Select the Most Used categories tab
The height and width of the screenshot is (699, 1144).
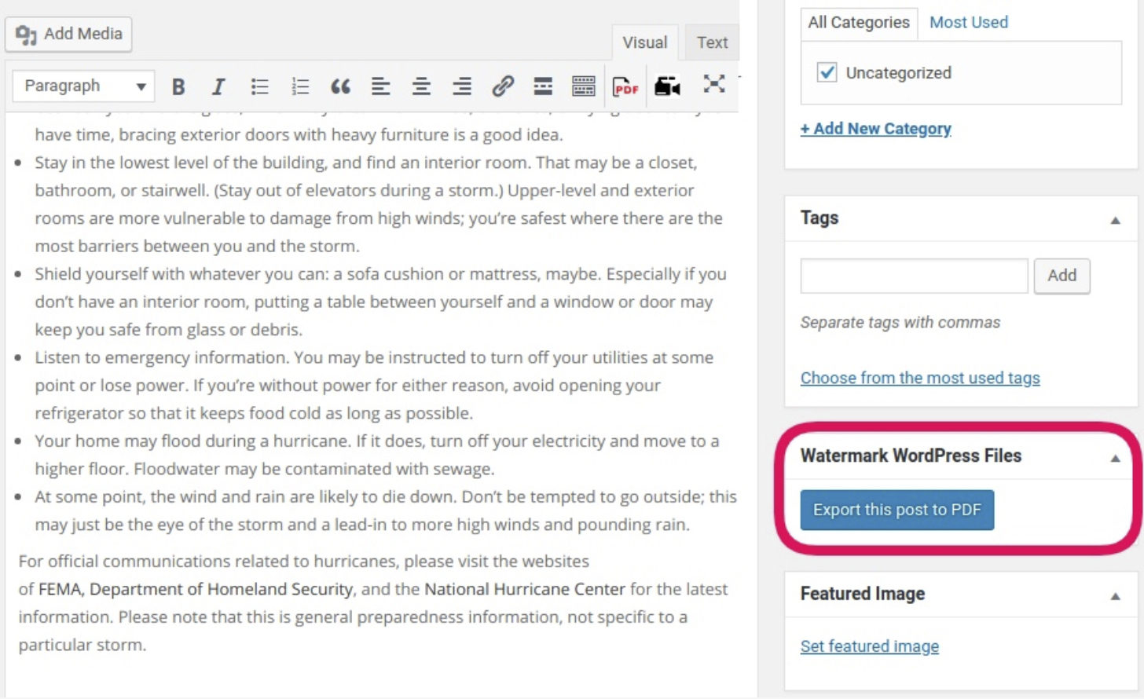[969, 23]
